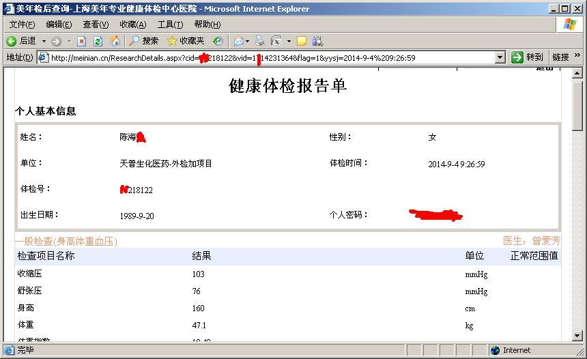The image size is (587, 359).
Task: Click the 正常范围值 column header
Action: [x=534, y=256]
